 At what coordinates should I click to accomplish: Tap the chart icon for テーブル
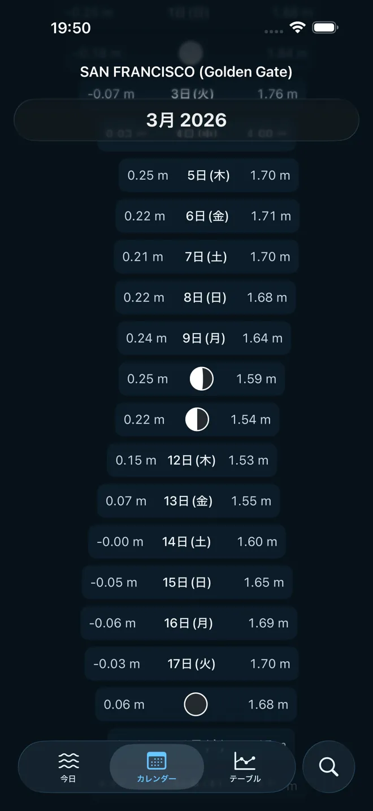click(x=245, y=761)
